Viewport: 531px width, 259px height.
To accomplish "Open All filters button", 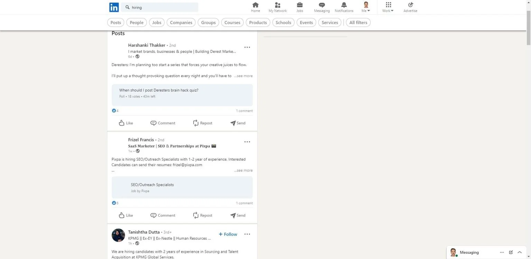I will [358, 22].
